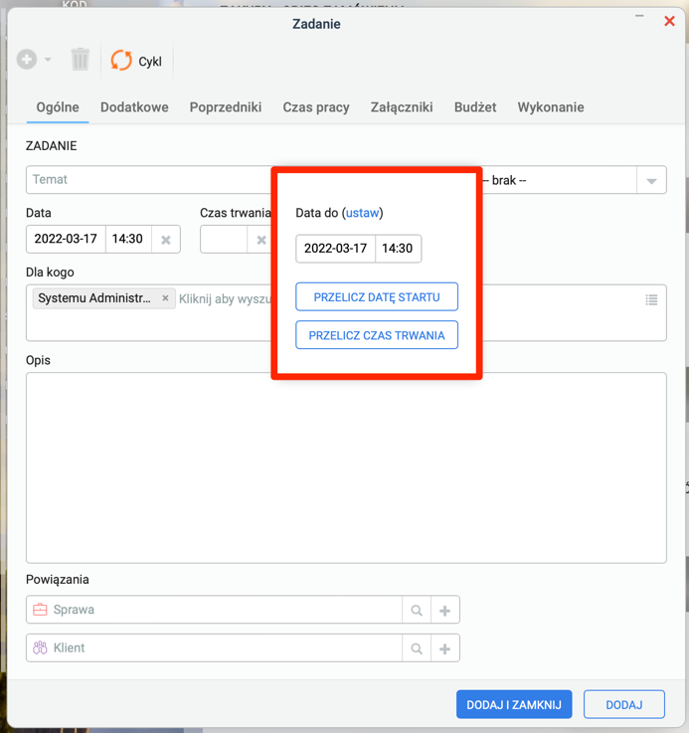Click the Czas trwania input field
The image size is (689, 733).
point(224,240)
